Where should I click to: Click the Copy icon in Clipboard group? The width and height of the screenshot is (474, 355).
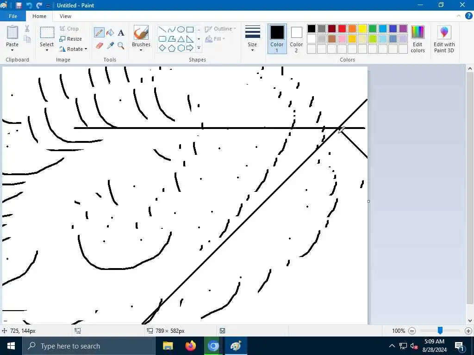(x=27, y=39)
